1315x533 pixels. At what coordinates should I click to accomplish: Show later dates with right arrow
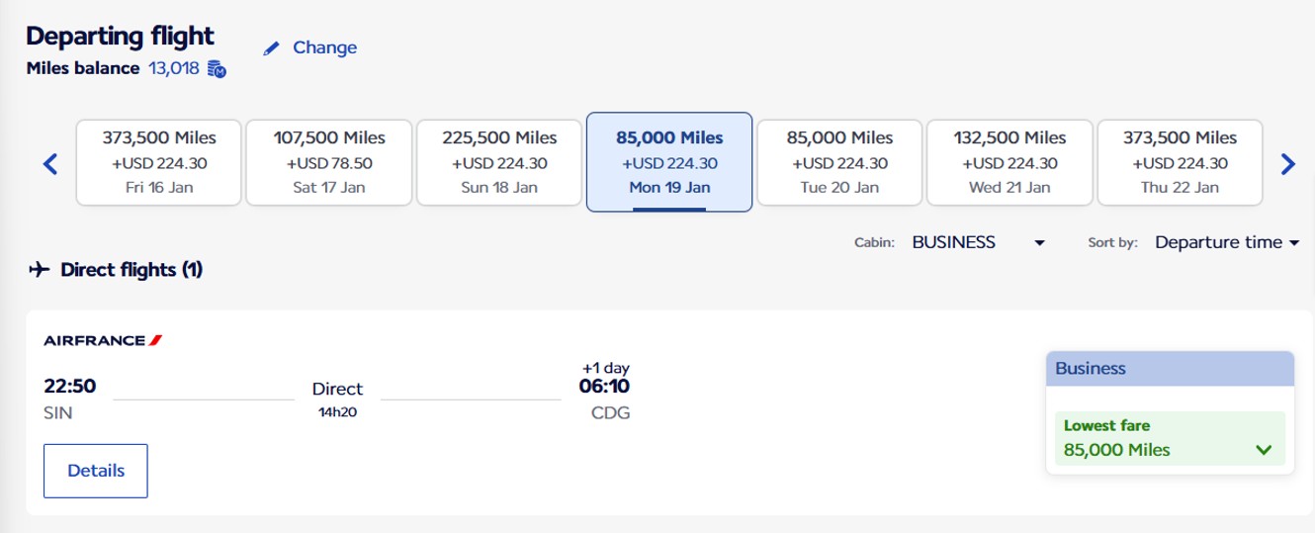1287,164
